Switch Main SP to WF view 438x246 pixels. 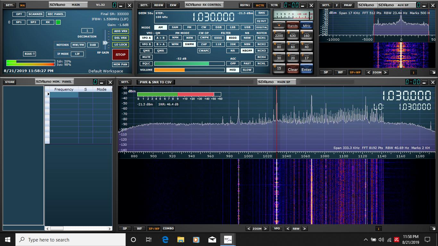(139, 229)
